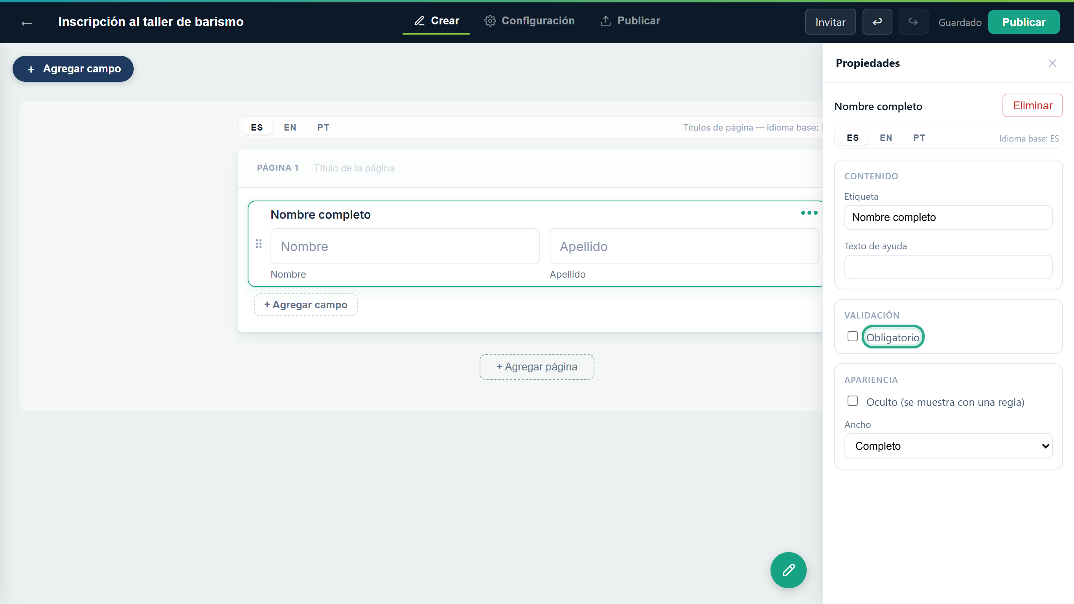Click the drag handle of Nombre completo field
Image resolution: width=1074 pixels, height=604 pixels.
point(259,243)
